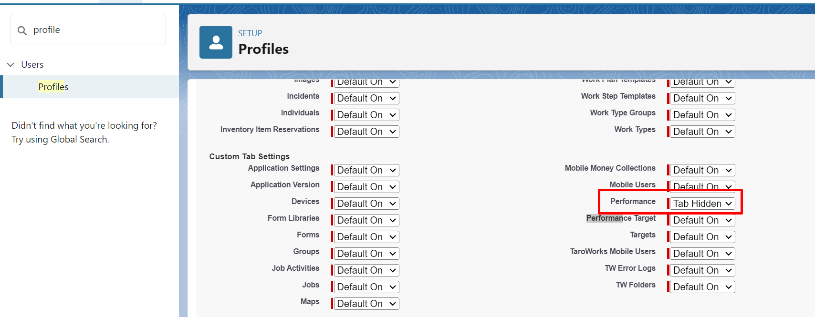Collapse the Users section chevron
The image size is (815, 317).
(x=11, y=65)
